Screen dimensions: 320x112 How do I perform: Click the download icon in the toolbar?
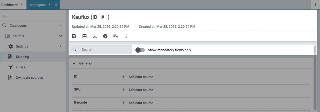click(x=95, y=36)
